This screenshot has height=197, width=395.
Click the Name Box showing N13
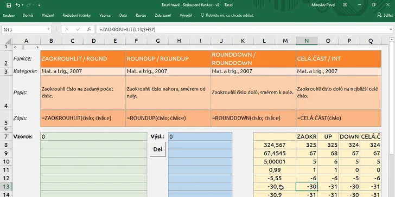click(x=24, y=29)
